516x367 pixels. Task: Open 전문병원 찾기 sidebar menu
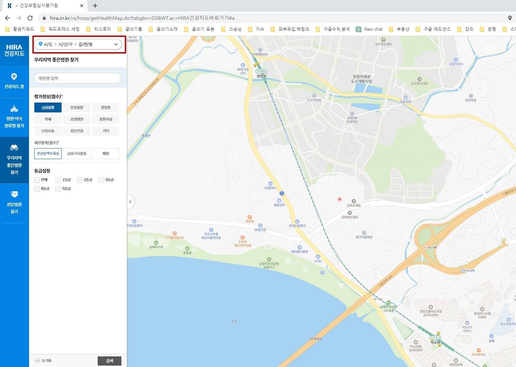click(14, 202)
